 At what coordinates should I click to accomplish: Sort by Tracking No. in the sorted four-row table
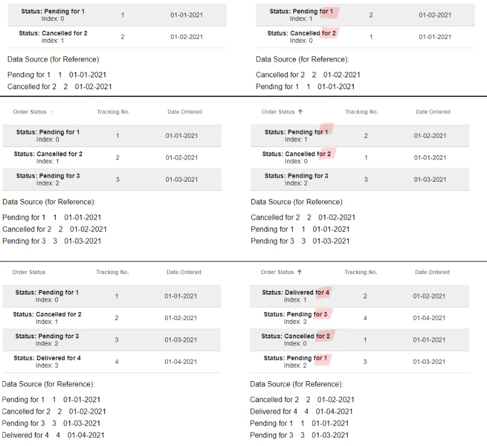pyautogui.click(x=361, y=272)
